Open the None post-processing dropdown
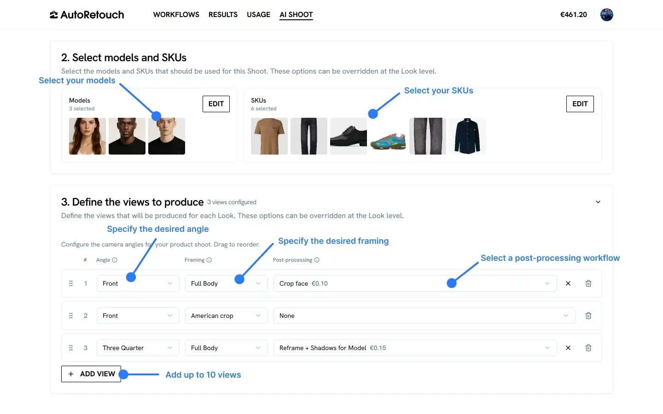The height and width of the screenshot is (414, 663). [x=424, y=316]
